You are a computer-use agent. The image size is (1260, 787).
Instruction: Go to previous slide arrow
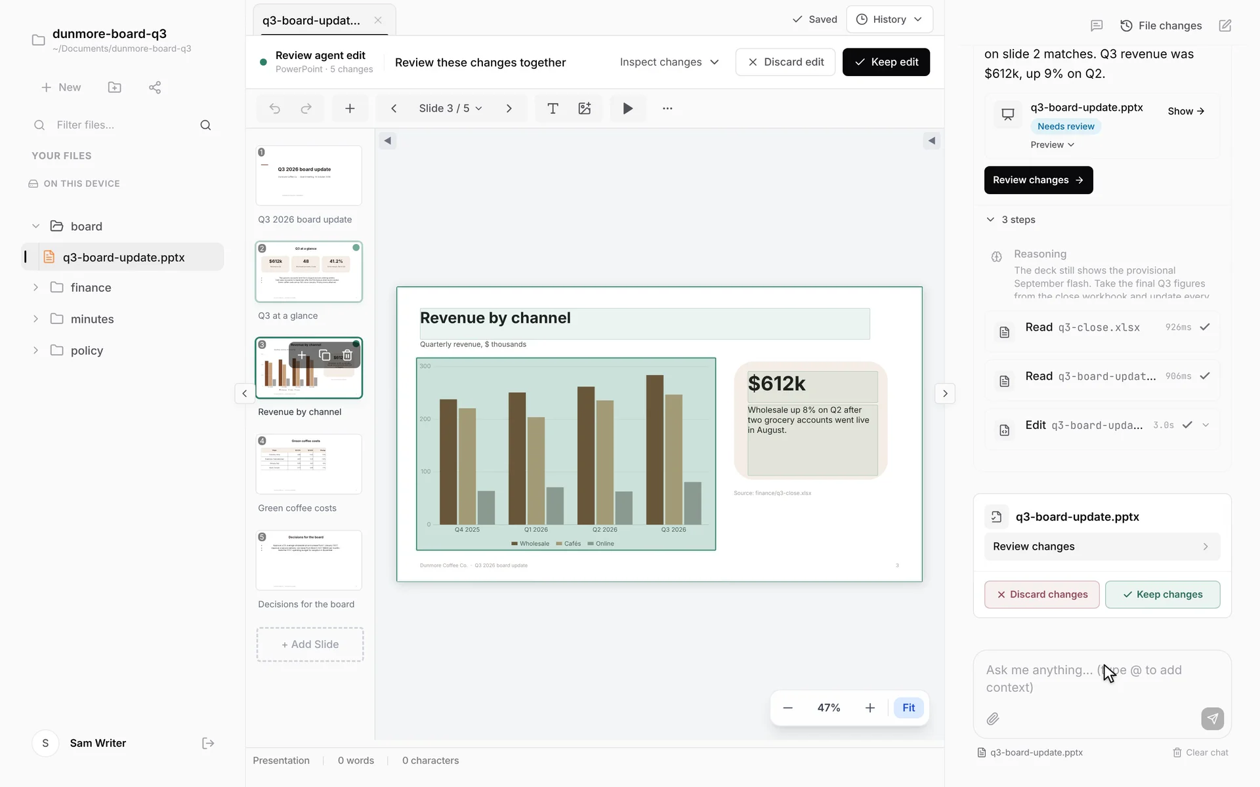[394, 109]
